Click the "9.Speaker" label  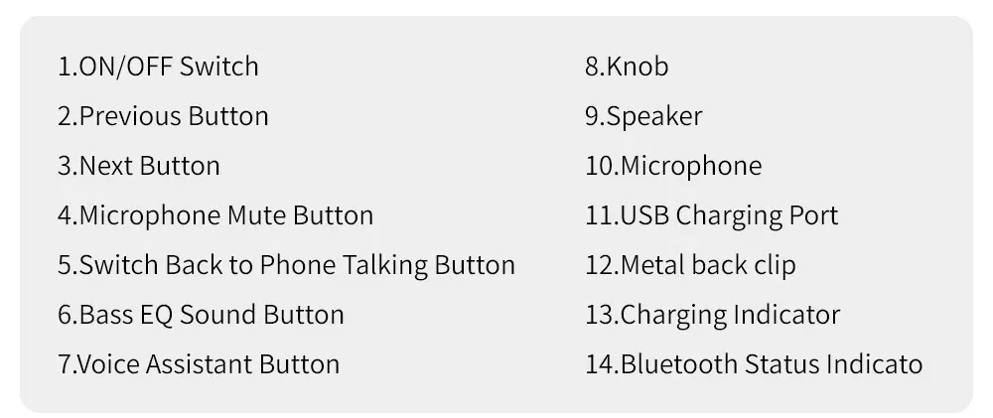pos(643,116)
